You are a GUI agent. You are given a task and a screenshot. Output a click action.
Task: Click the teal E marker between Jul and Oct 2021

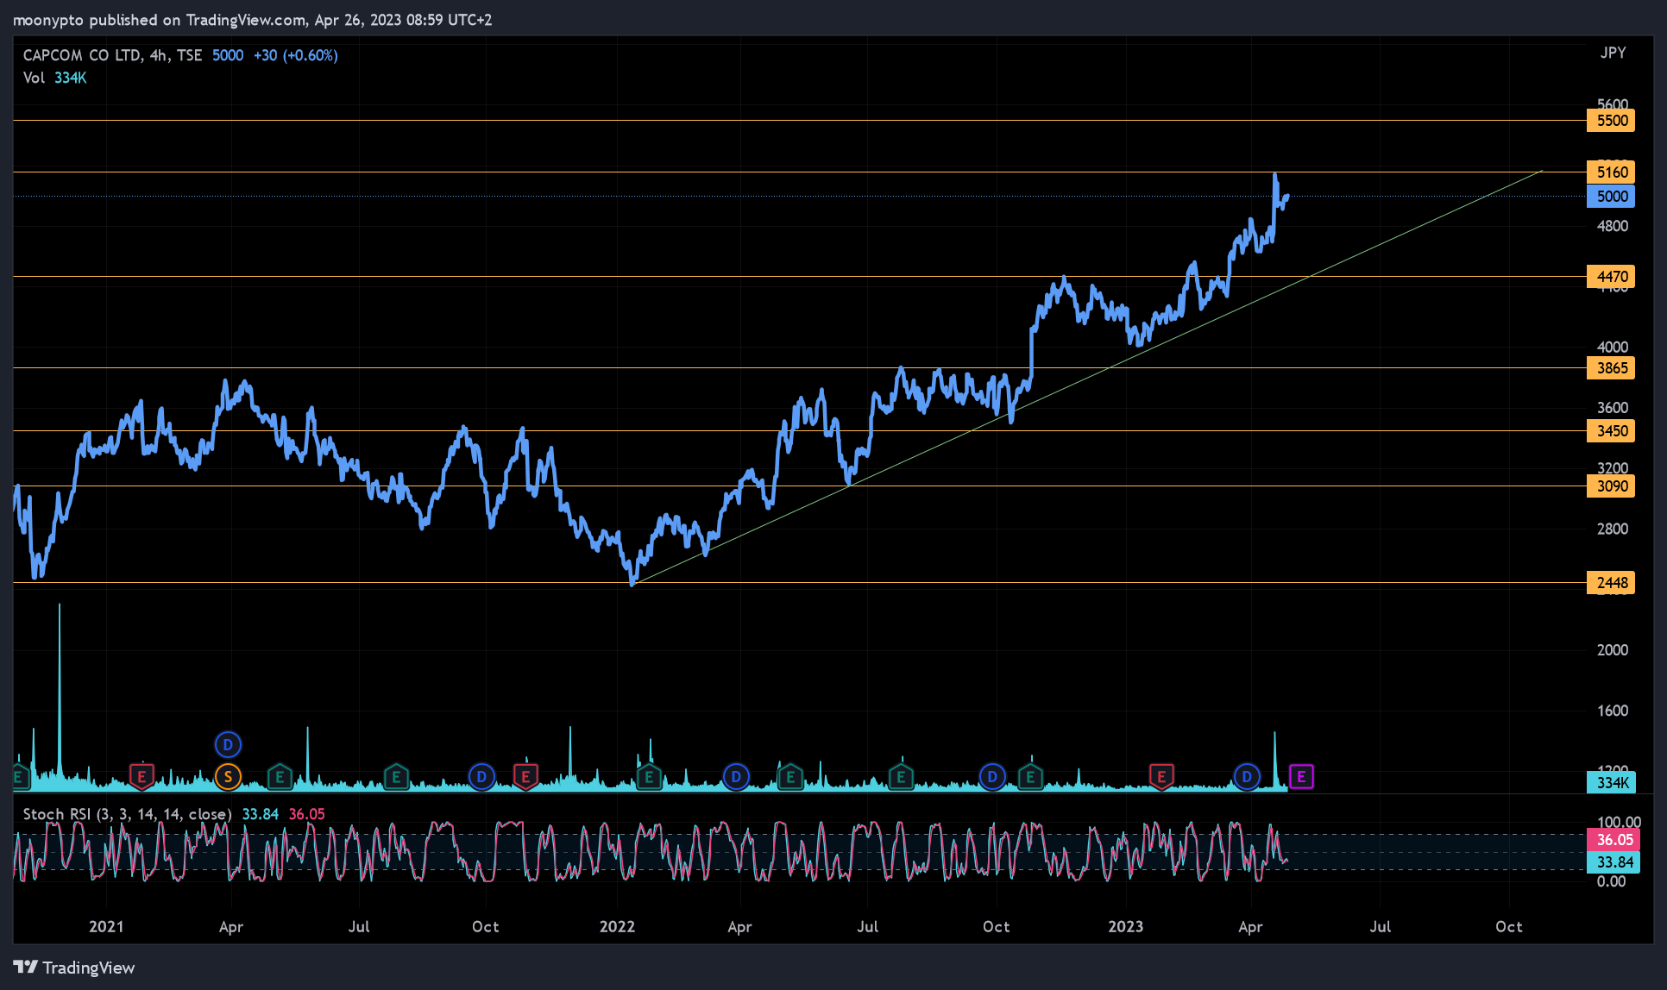pos(396,777)
